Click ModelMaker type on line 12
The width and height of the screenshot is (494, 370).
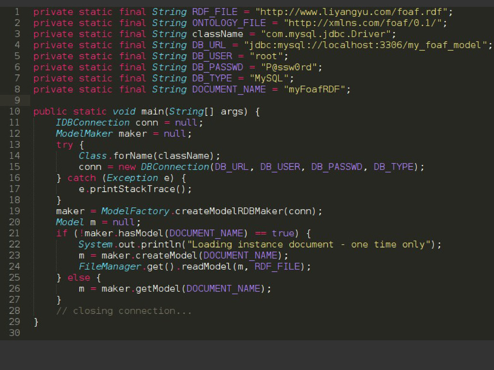[84, 133]
